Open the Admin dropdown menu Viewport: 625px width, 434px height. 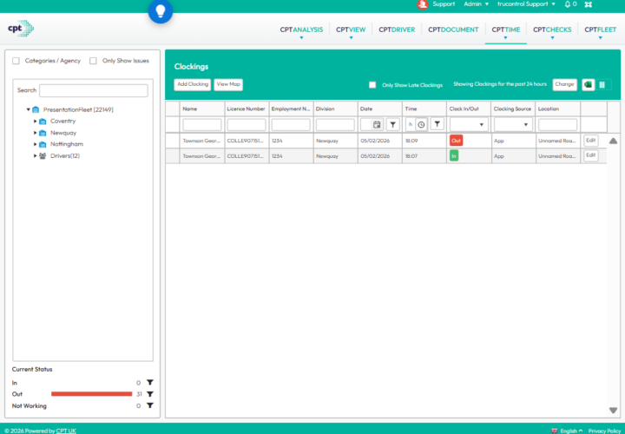(x=476, y=4)
